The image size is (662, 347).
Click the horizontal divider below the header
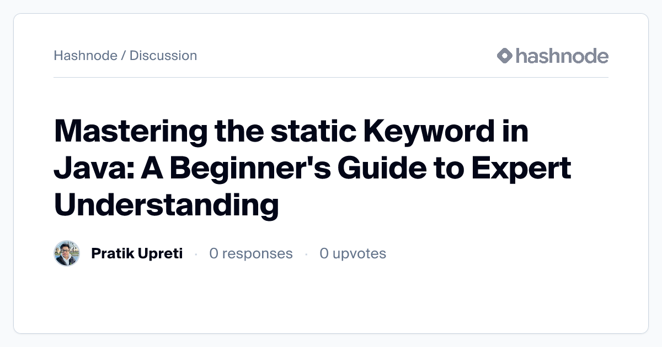pyautogui.click(x=331, y=78)
